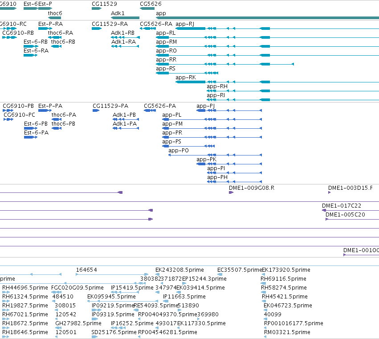
Task: Select transcript app-RK label
Action: (186, 78)
